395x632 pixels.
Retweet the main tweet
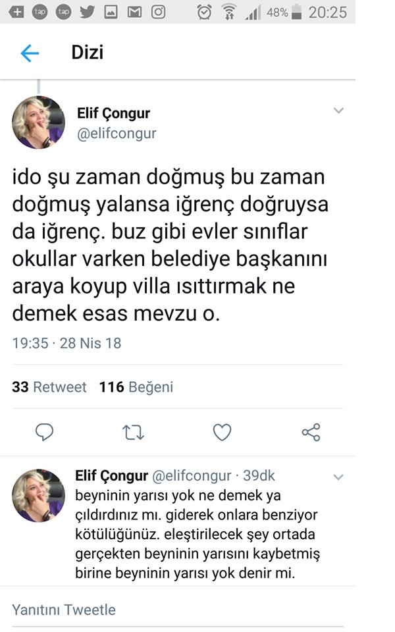[x=134, y=432]
